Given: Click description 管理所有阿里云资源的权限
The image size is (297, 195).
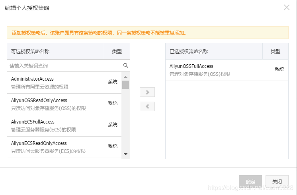Looking at the screenshot, I should (40, 87).
